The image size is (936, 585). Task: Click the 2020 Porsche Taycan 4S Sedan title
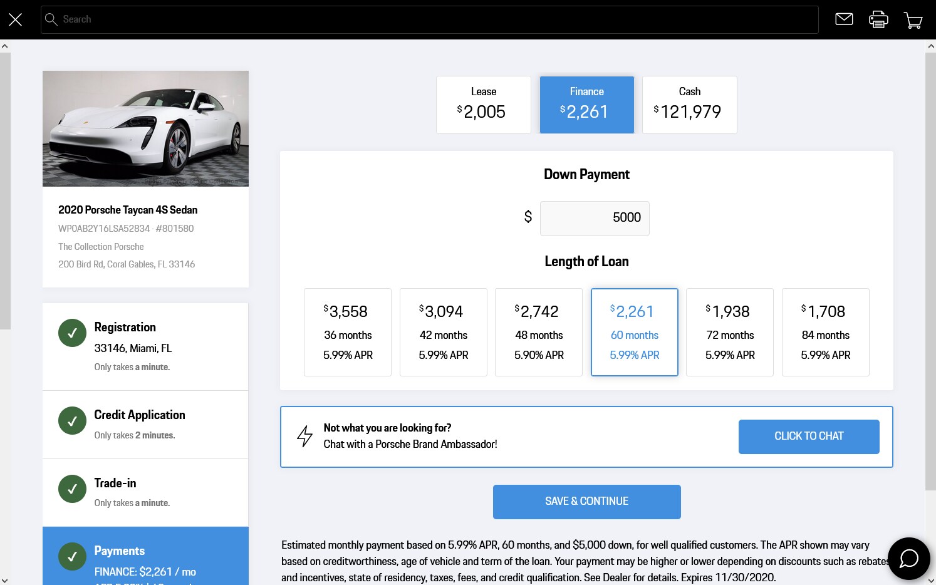[128, 210]
